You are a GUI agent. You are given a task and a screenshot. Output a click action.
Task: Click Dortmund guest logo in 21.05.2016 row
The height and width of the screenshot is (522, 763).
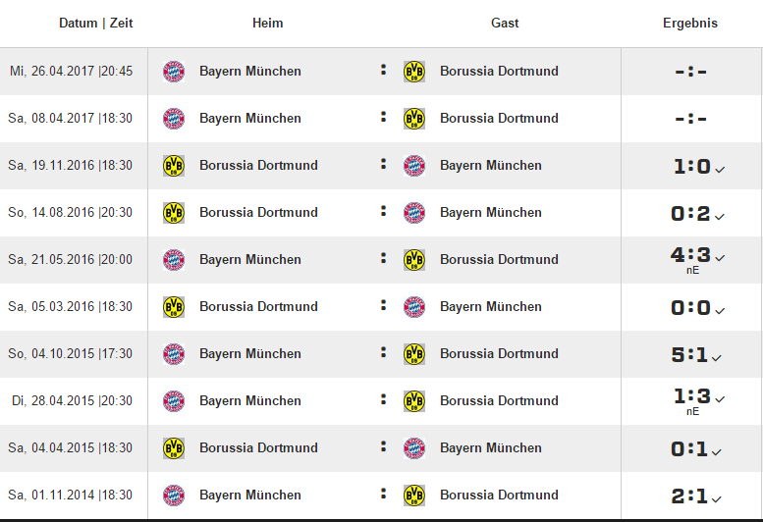(414, 260)
